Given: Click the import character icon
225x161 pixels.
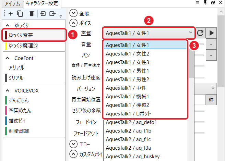Looking at the screenshot, I should [43, 14].
